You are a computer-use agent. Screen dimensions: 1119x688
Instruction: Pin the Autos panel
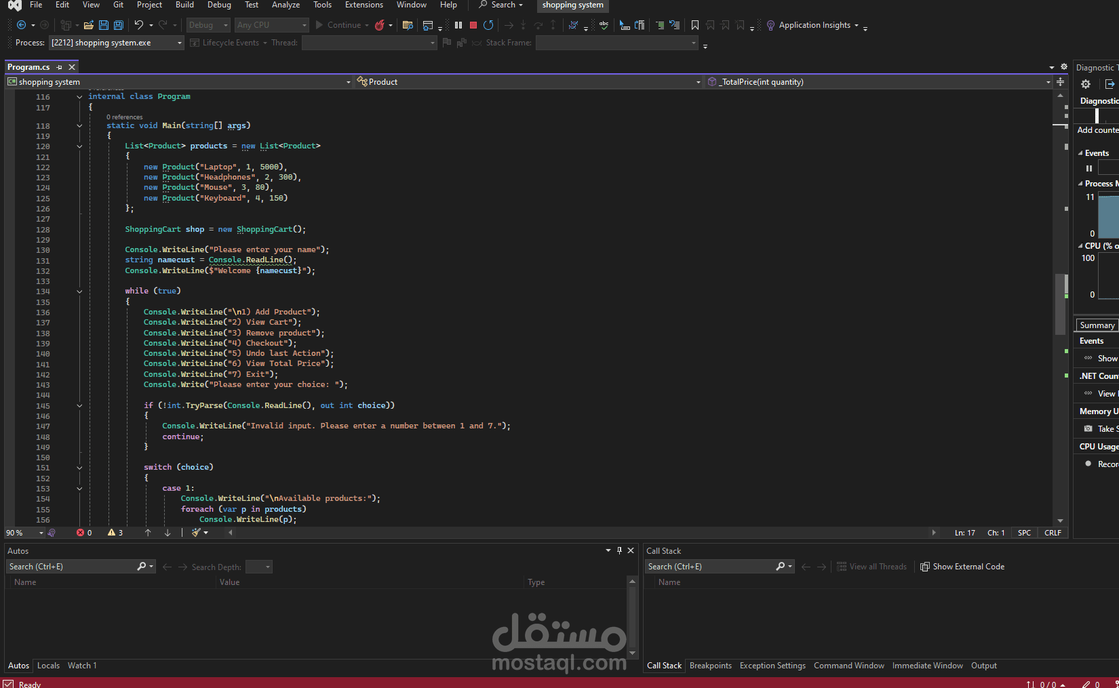tap(619, 550)
